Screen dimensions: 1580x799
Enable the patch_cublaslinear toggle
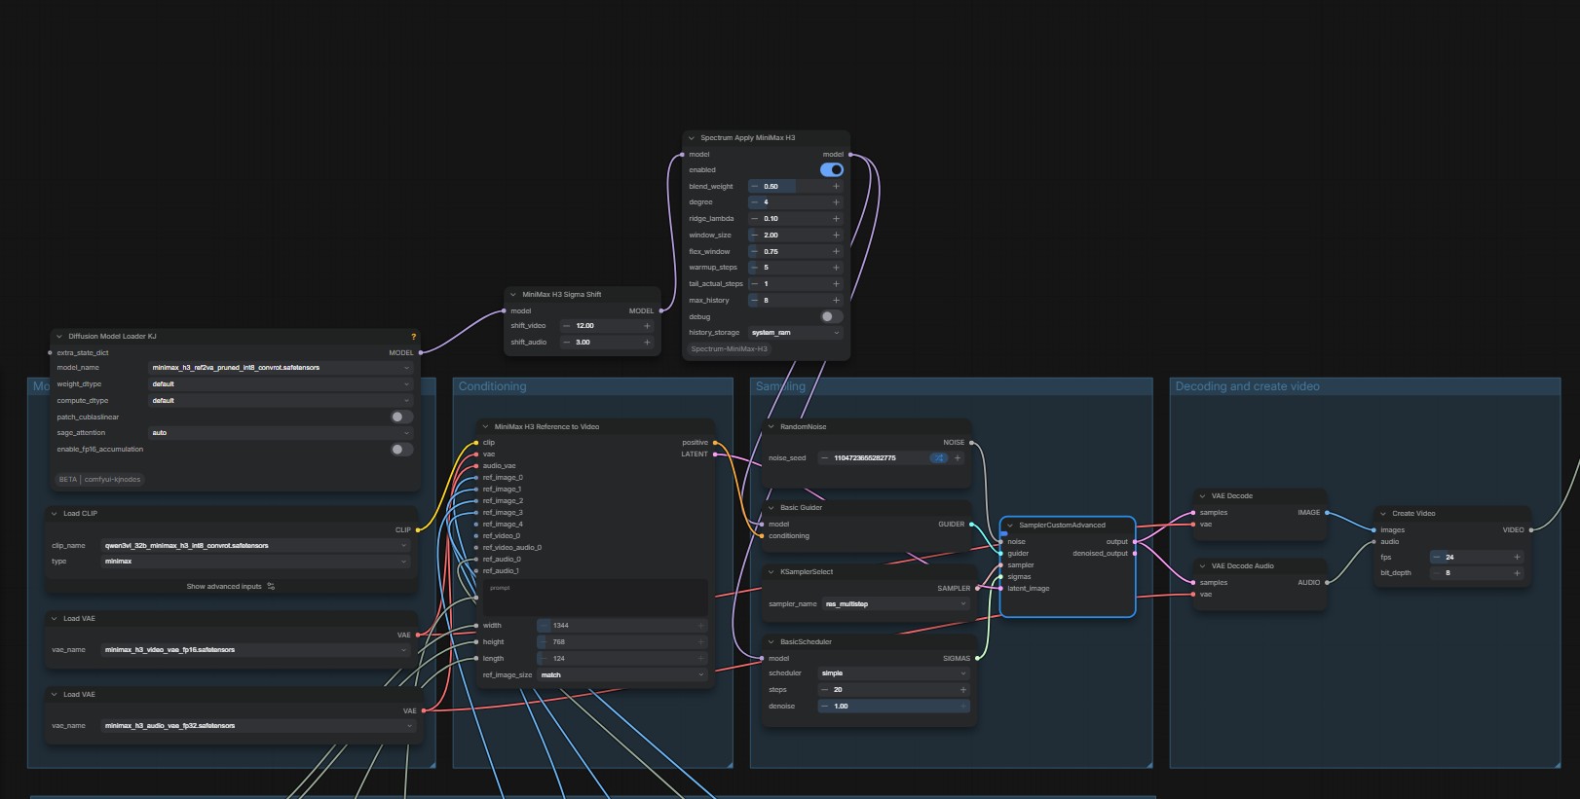(x=401, y=418)
